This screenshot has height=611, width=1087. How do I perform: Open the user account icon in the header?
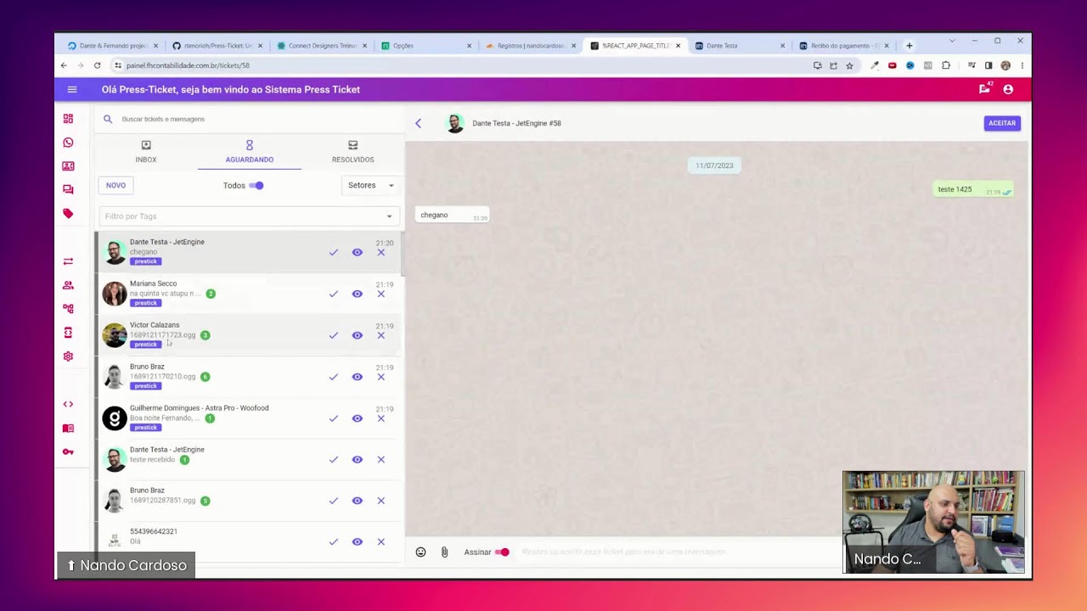click(x=1008, y=89)
